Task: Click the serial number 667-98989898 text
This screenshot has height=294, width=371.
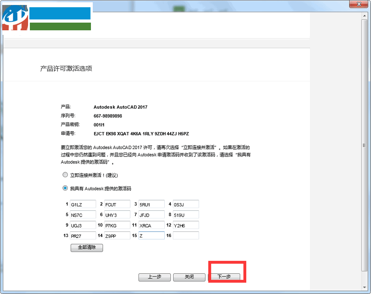Action: [x=108, y=116]
